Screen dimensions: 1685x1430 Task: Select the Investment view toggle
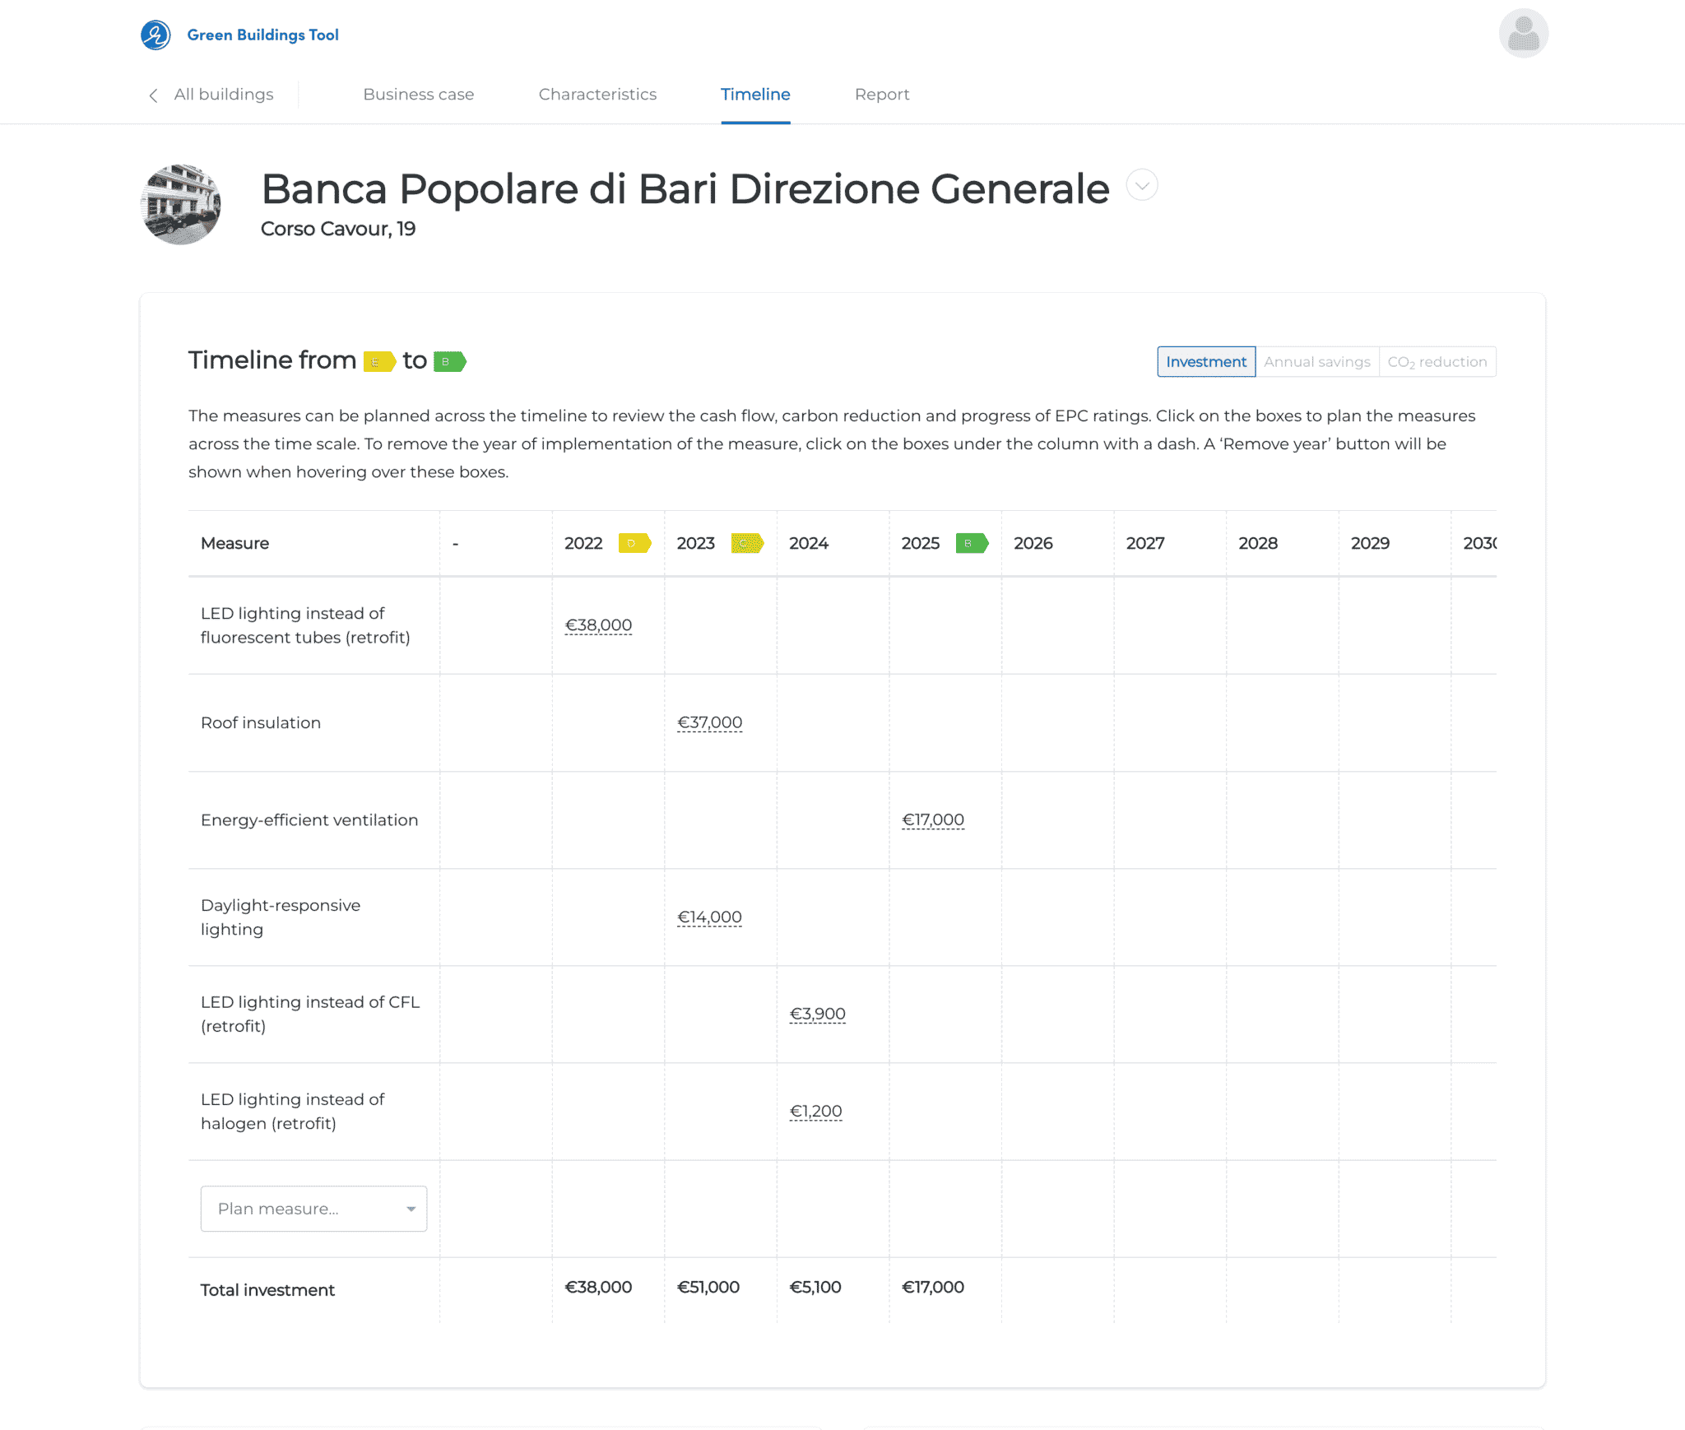1205,361
